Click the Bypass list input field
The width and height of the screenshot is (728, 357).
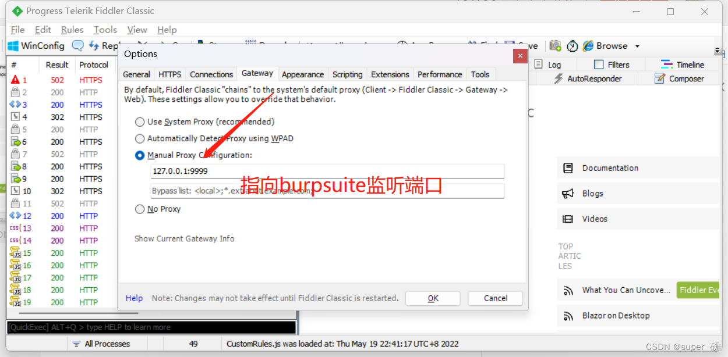pyautogui.click(x=327, y=191)
